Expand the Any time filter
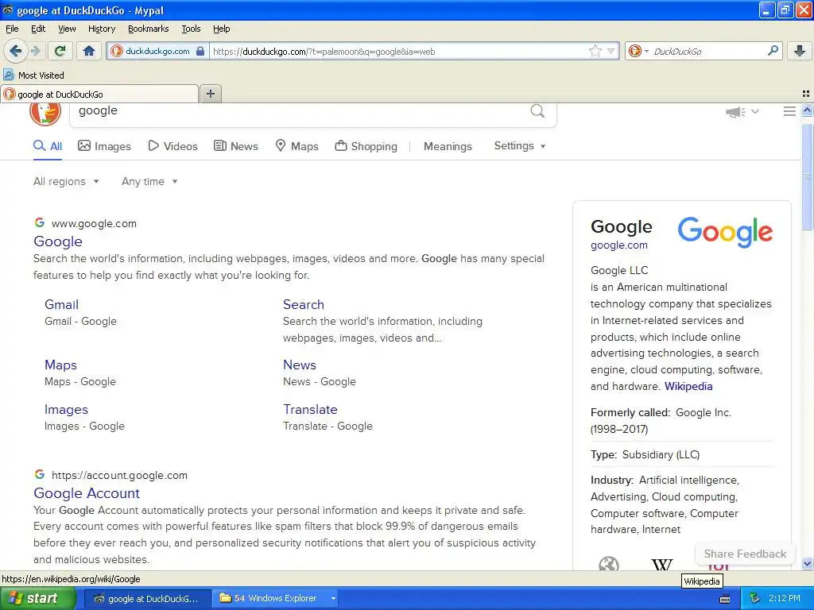The image size is (814, 610). click(149, 182)
